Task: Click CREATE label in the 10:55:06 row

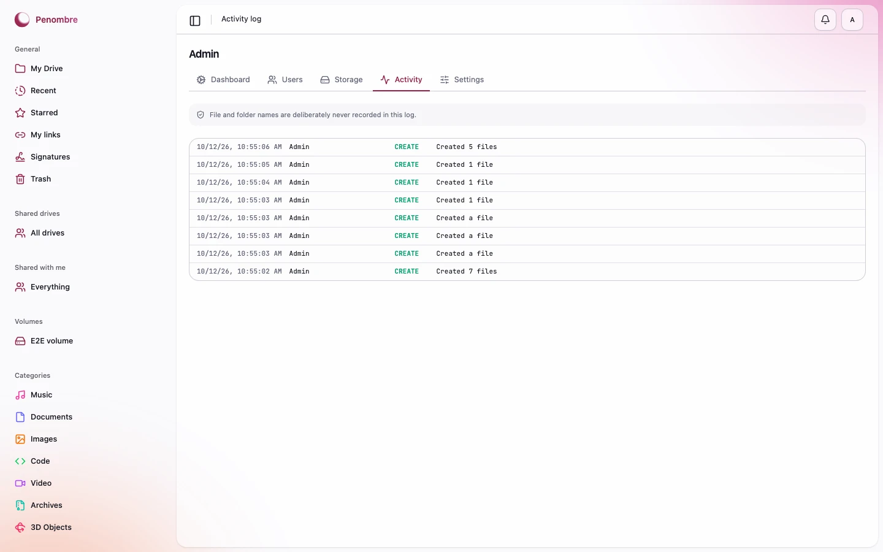Action: click(x=407, y=147)
